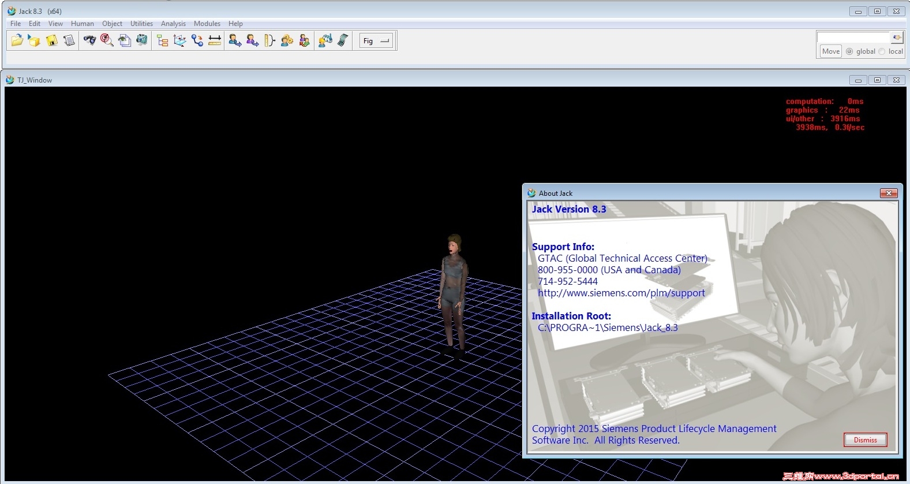Click the 'C:\PROGRA~1\Siemens\Jack_8.3' path

pyautogui.click(x=608, y=327)
